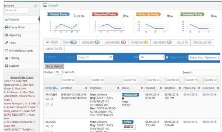
Task: Click the Road Runner Services carrier logo
Action: coord(129,126)
